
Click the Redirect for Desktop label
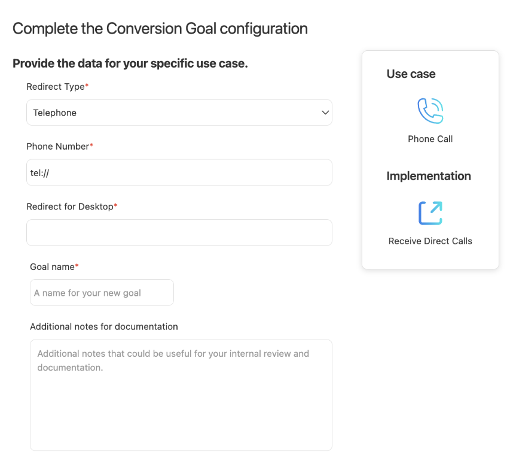point(71,207)
